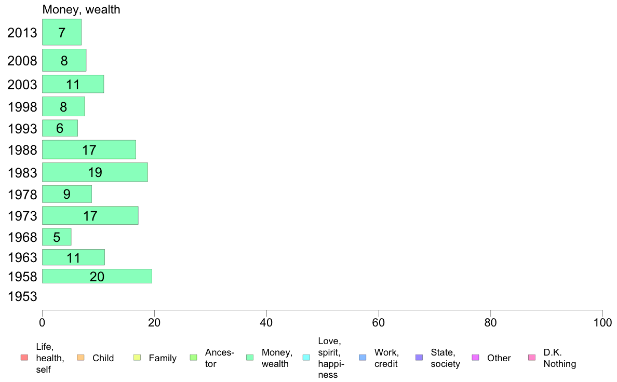Select the 1968 bar showing 5
The width and height of the screenshot is (617, 382).
pyautogui.click(x=57, y=237)
